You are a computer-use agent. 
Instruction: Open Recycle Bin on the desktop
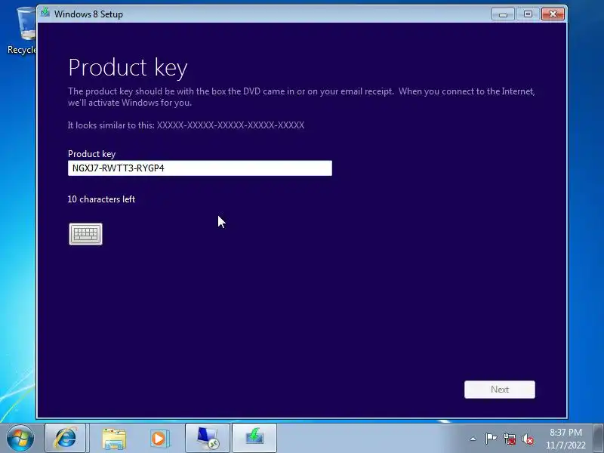click(23, 32)
